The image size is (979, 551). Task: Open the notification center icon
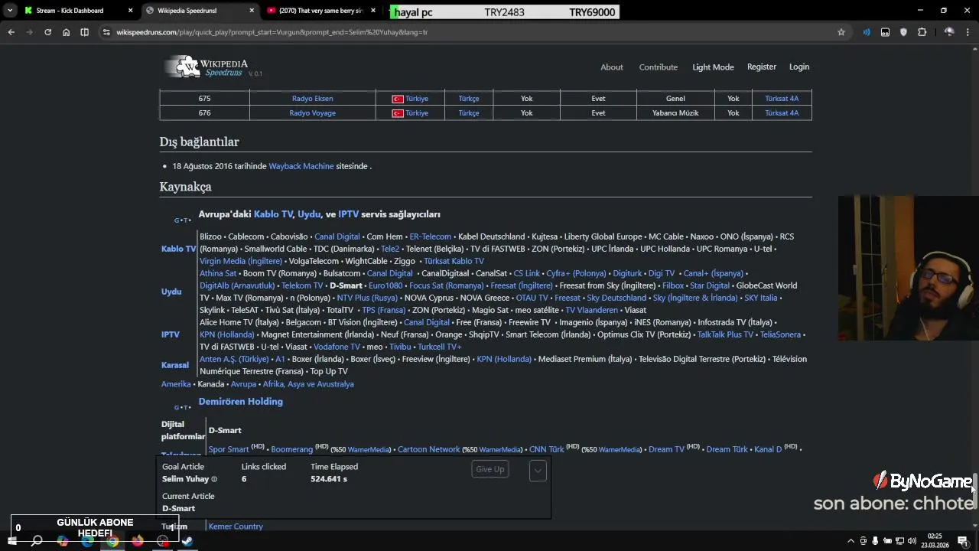pos(963,541)
